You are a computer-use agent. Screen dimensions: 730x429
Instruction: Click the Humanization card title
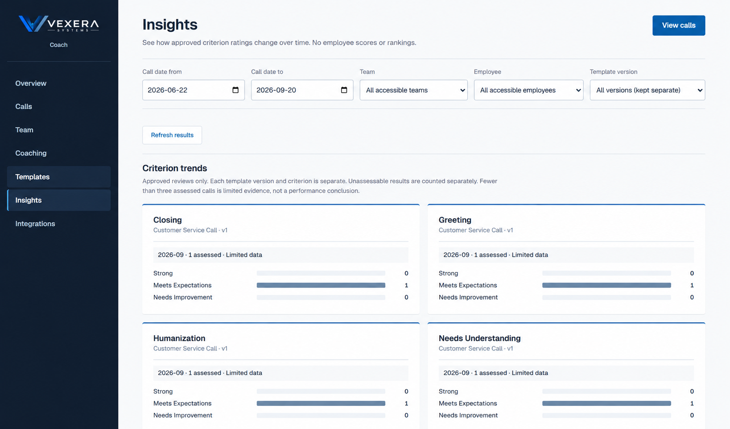click(179, 338)
